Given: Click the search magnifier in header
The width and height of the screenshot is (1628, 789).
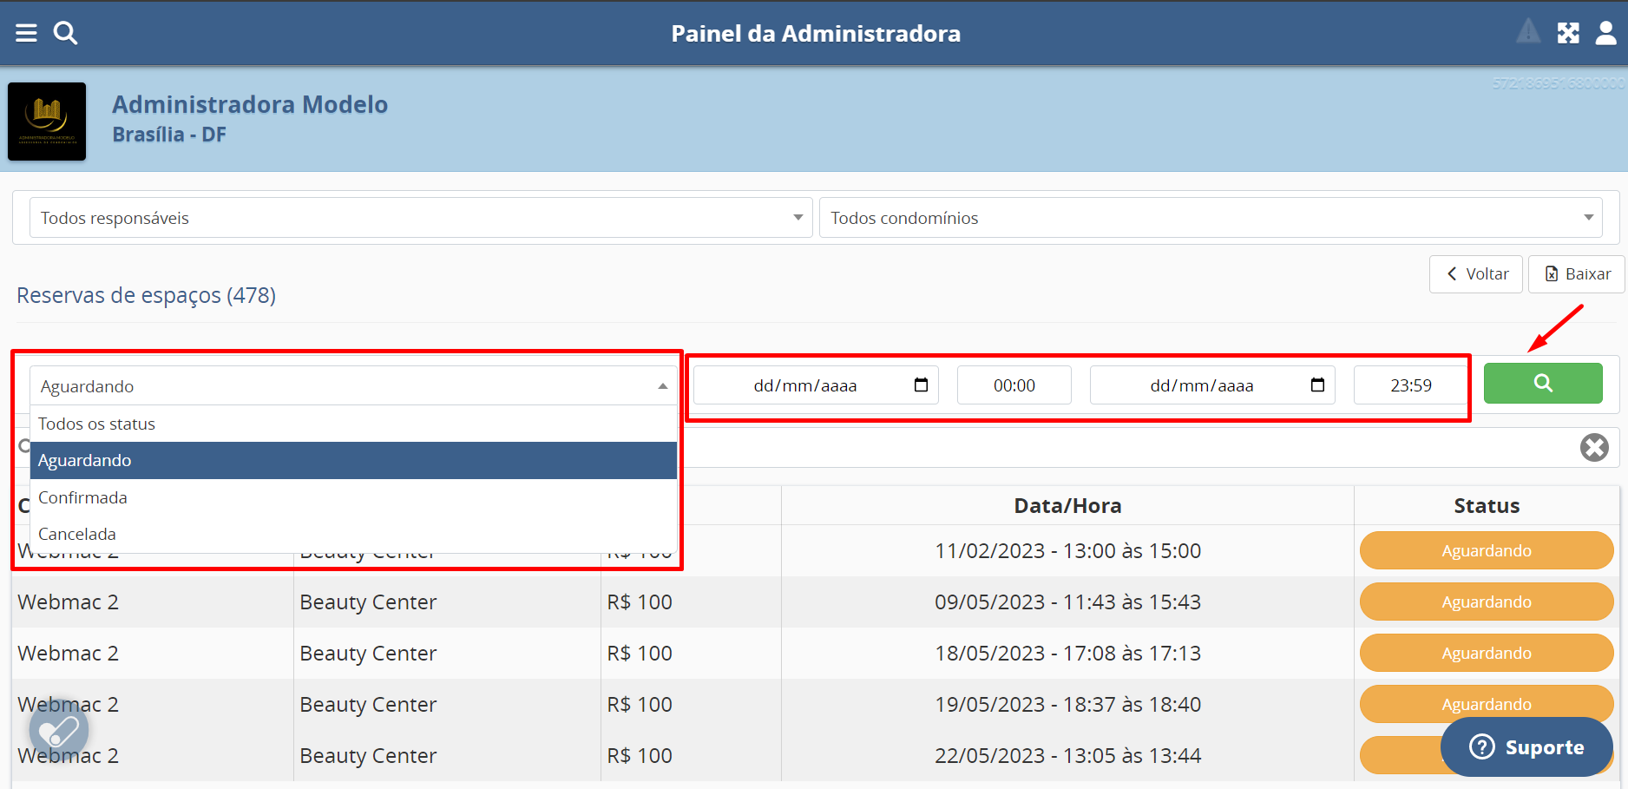Looking at the screenshot, I should 65,33.
